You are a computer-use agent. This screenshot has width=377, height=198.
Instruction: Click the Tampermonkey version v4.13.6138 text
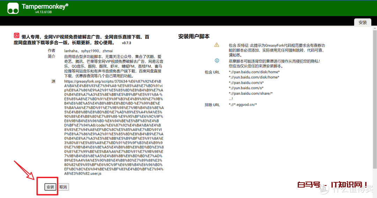pyautogui.click(x=43, y=12)
